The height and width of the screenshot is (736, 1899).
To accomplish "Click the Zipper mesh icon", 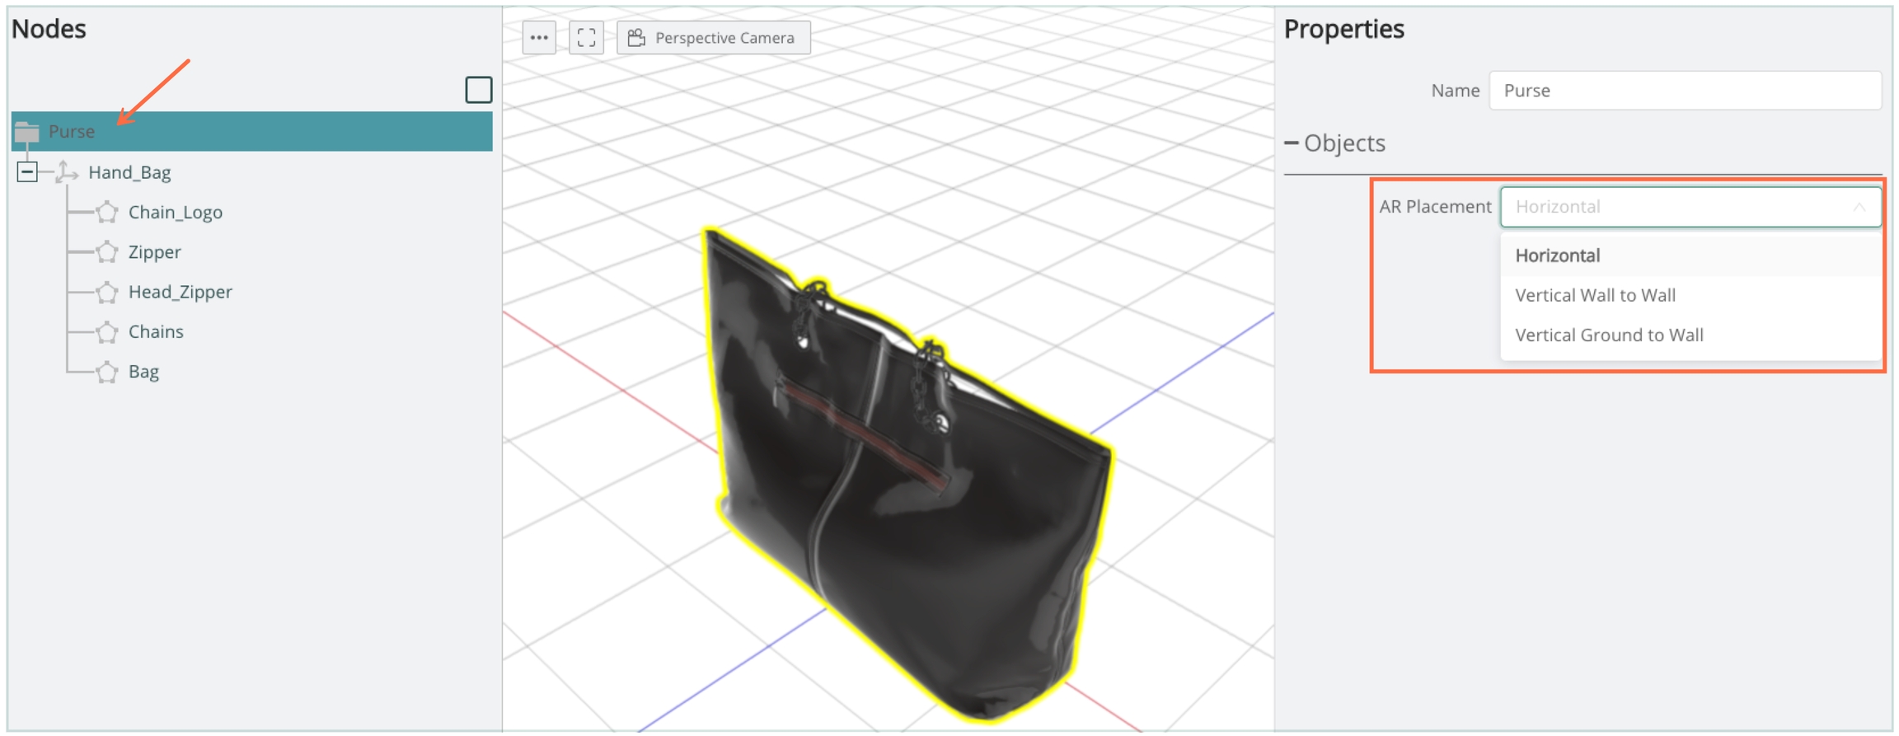I will pyautogui.click(x=107, y=252).
